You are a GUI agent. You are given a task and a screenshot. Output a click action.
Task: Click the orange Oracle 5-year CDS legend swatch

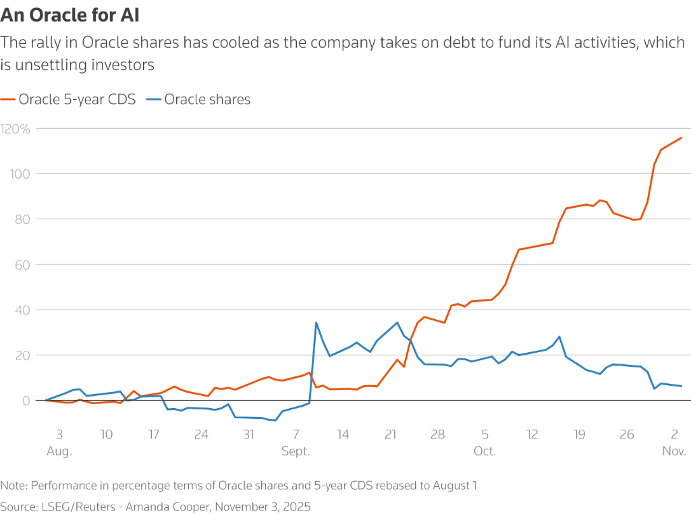[8, 100]
